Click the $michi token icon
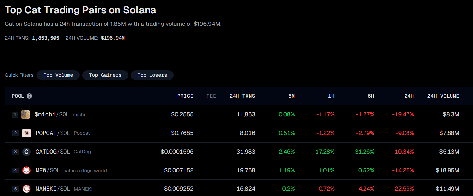 point(25,114)
